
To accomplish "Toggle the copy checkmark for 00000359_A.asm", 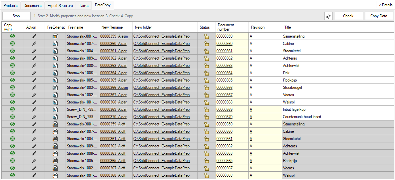I will [x=12, y=36].
